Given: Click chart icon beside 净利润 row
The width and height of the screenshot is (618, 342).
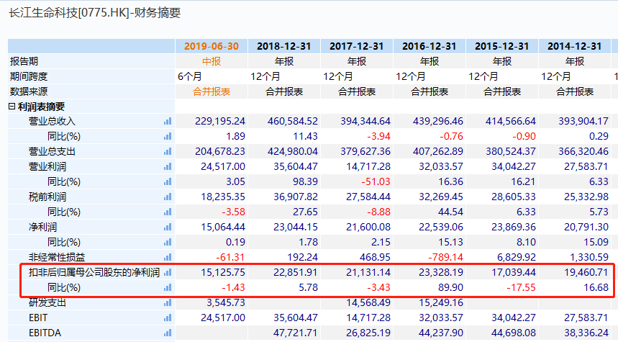Looking at the screenshot, I should click(168, 227).
